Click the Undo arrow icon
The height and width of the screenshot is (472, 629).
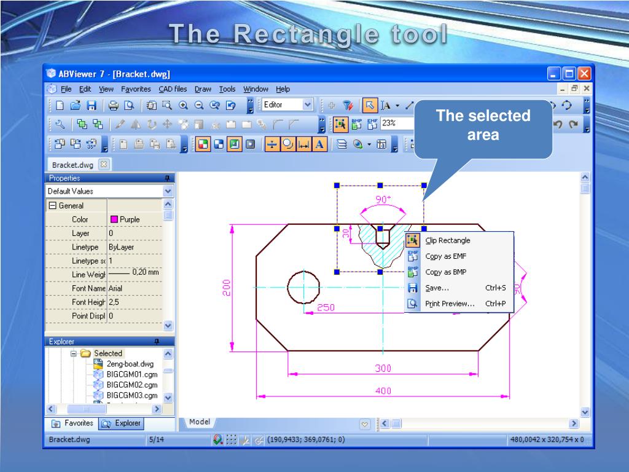pyautogui.click(x=557, y=124)
